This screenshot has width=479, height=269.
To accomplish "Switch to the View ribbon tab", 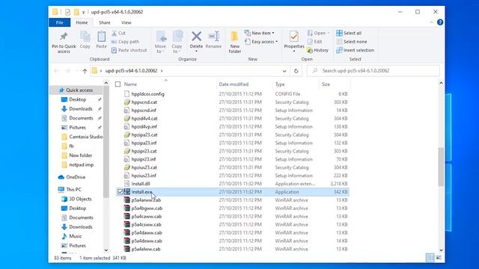I will tap(126, 22).
